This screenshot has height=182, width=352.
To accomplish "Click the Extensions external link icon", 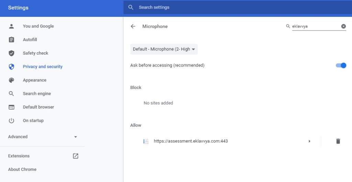I will click(76, 156).
